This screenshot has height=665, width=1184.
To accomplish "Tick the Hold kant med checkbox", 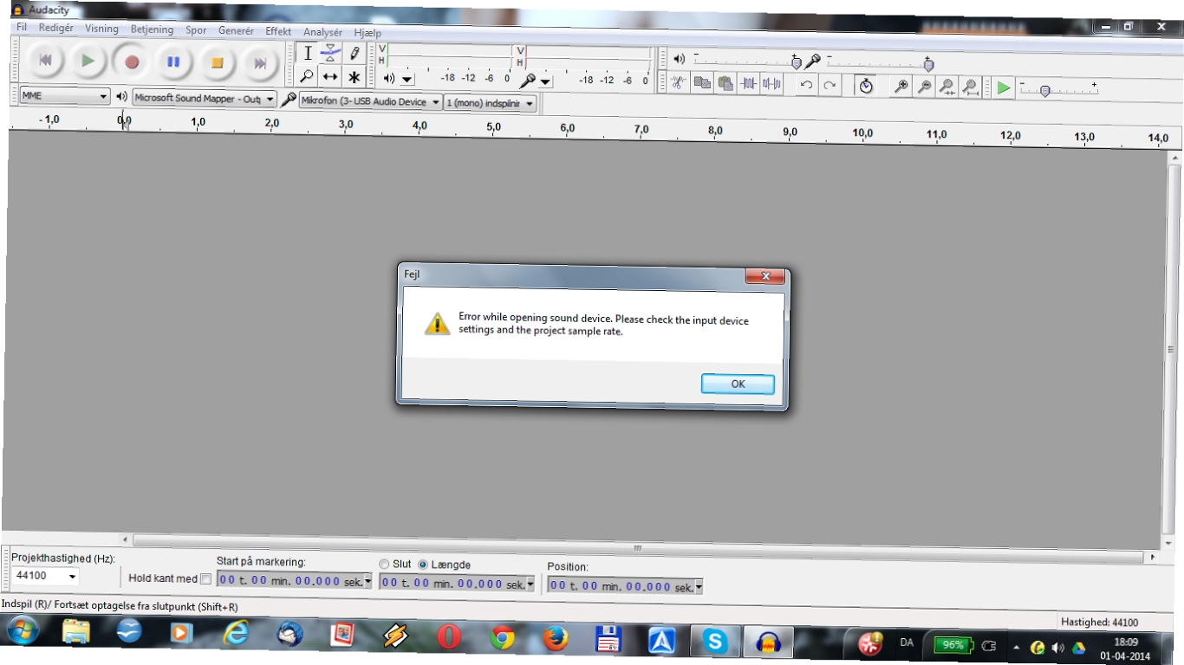I will [x=205, y=578].
